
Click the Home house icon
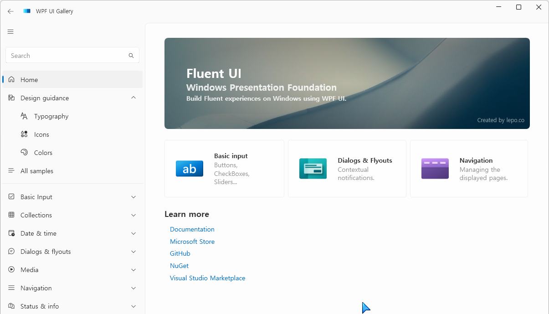click(x=11, y=80)
